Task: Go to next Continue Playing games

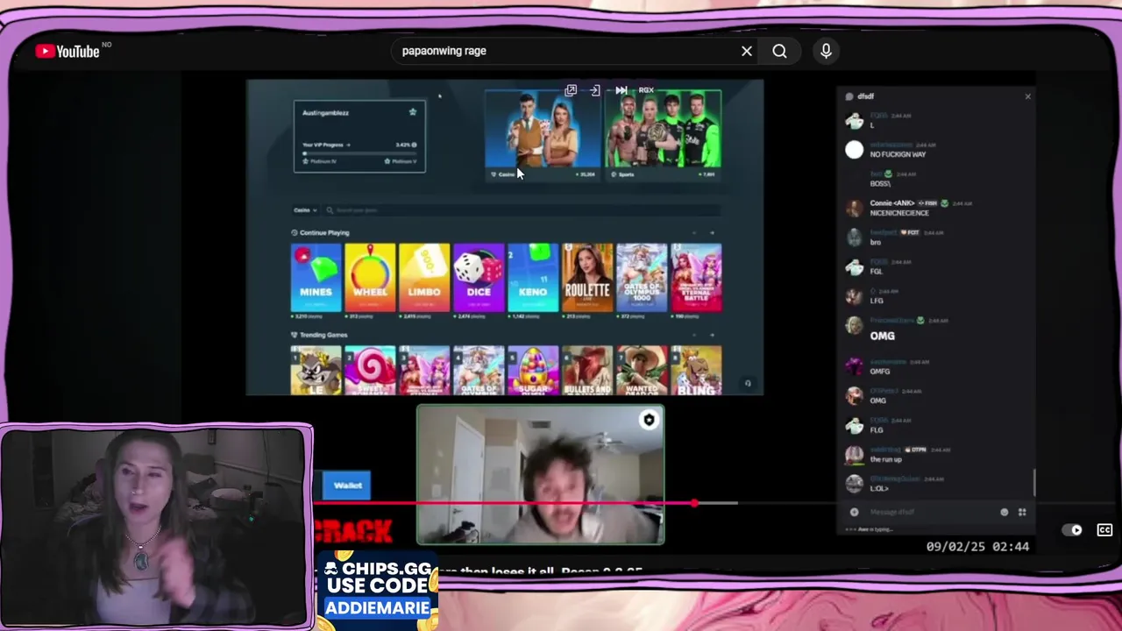Action: (x=712, y=233)
